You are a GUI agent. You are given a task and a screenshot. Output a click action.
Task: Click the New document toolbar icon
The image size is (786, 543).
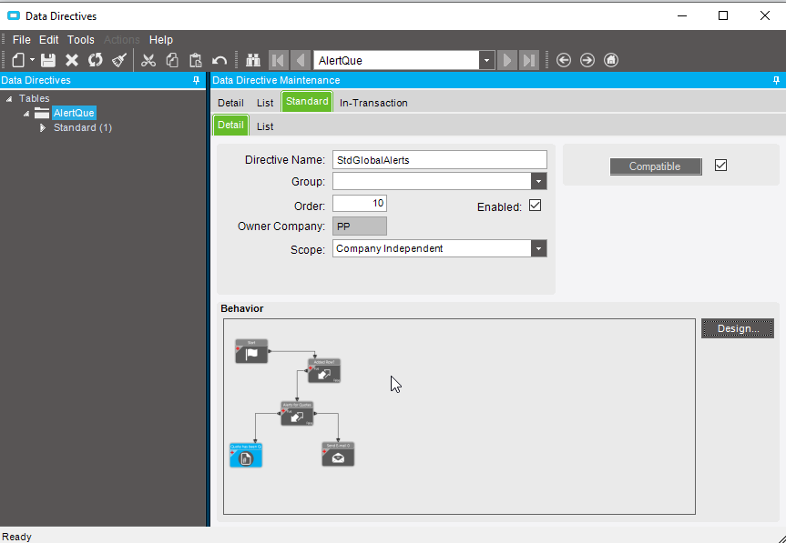click(x=18, y=61)
